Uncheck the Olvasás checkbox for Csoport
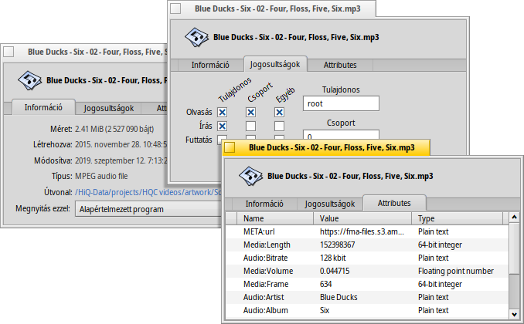This screenshot has height=324, width=524. (250, 112)
